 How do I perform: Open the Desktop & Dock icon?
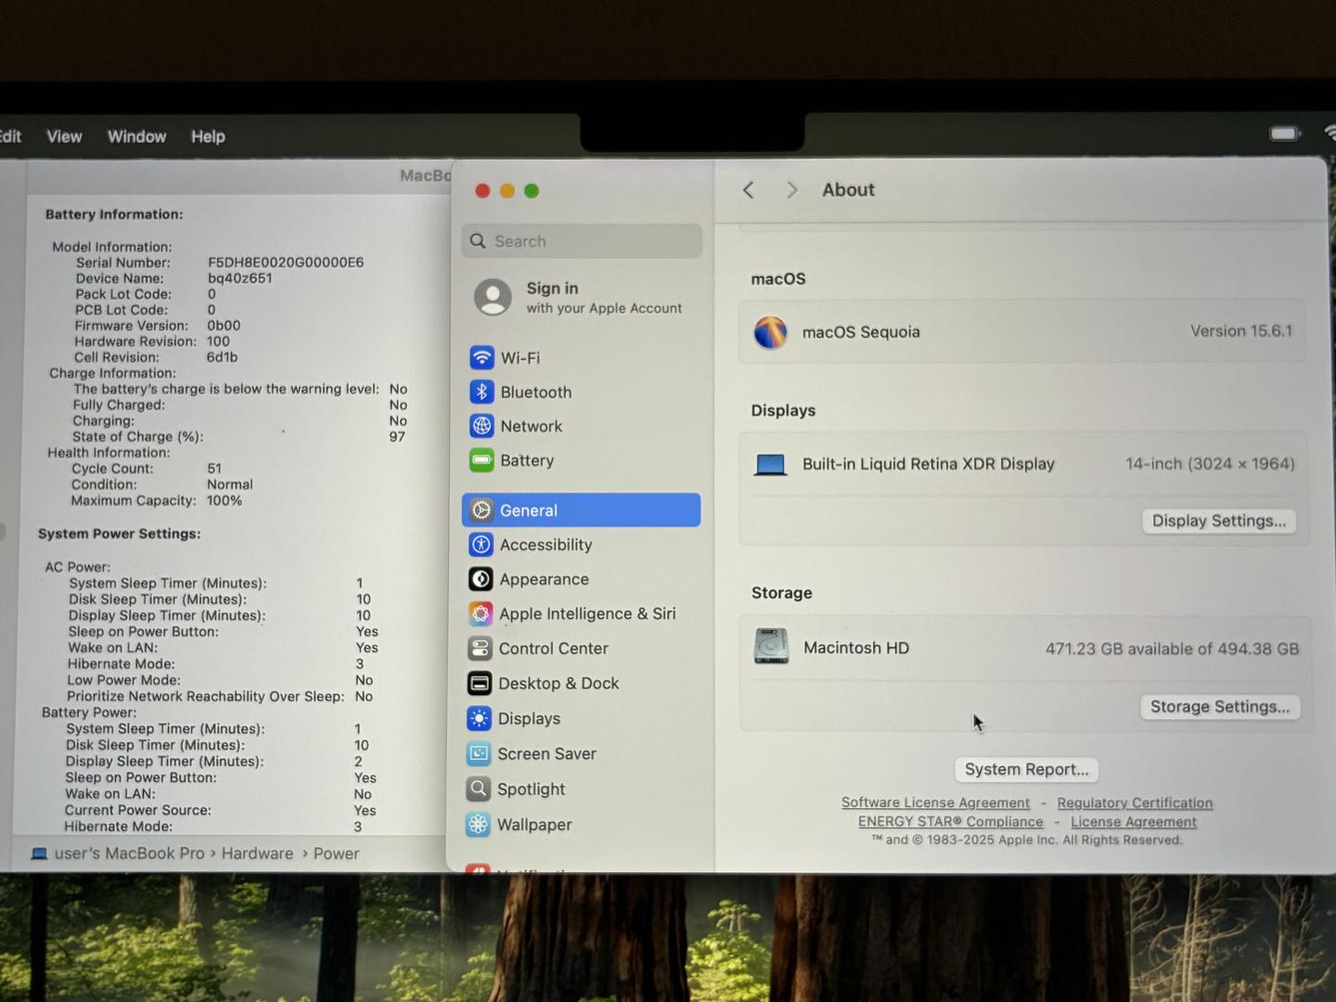480,684
